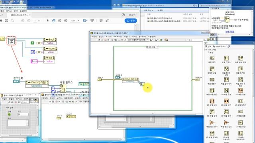Select Array Size function in palette

point(212,58)
